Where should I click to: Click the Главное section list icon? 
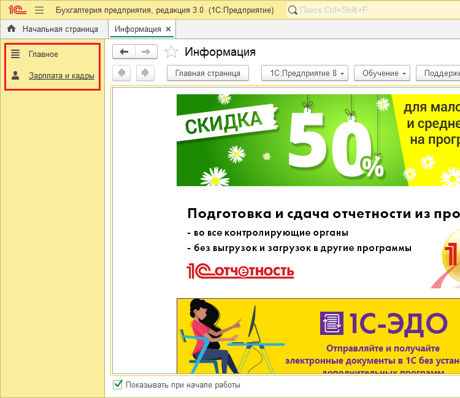[15, 54]
